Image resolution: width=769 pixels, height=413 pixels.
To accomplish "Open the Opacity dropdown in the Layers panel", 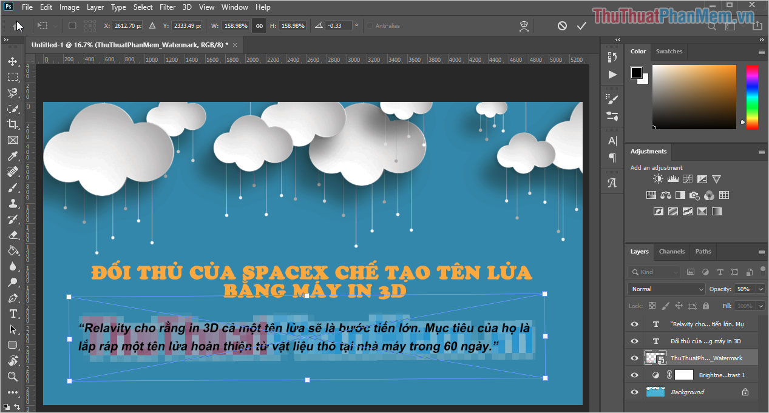I will tap(761, 289).
